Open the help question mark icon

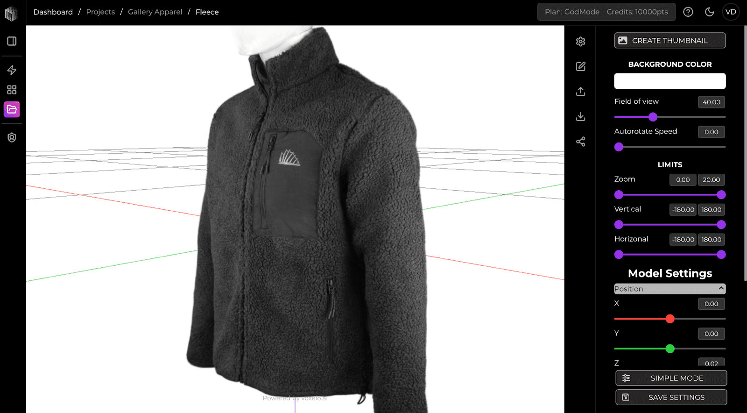click(688, 12)
